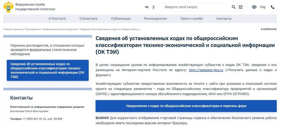Expand the 'Публикации' menu
Viewport: 284px width, 127px height.
point(121,19)
